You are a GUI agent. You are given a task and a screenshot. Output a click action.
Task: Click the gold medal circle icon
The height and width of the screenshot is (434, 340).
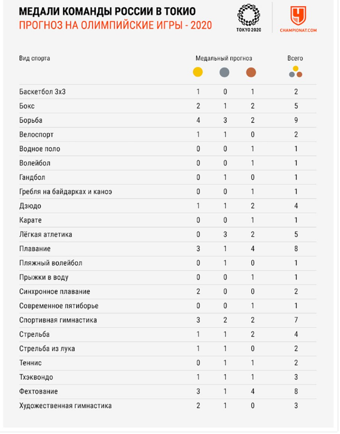pos(198,72)
